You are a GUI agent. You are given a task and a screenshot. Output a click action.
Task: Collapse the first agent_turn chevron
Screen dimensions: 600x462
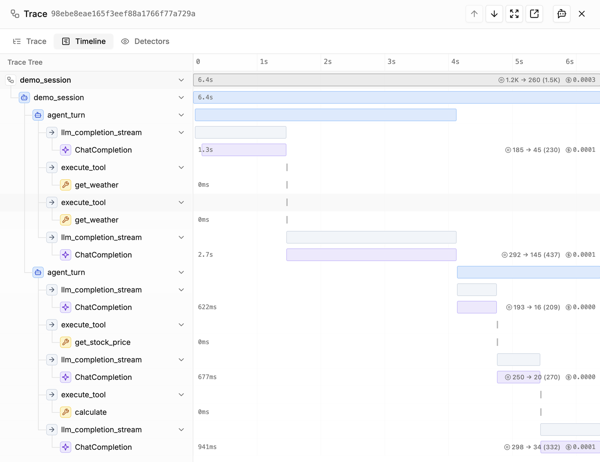tap(181, 115)
